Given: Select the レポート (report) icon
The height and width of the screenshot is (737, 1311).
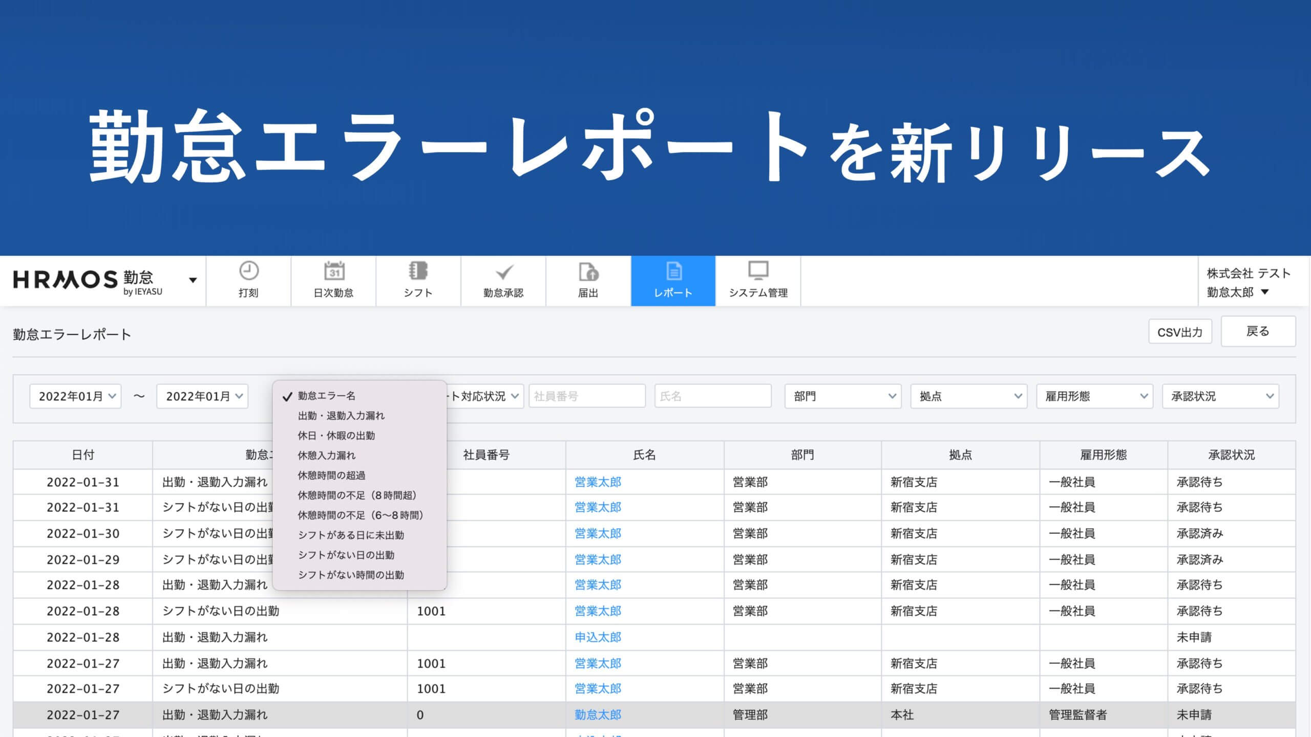Looking at the screenshot, I should (672, 280).
